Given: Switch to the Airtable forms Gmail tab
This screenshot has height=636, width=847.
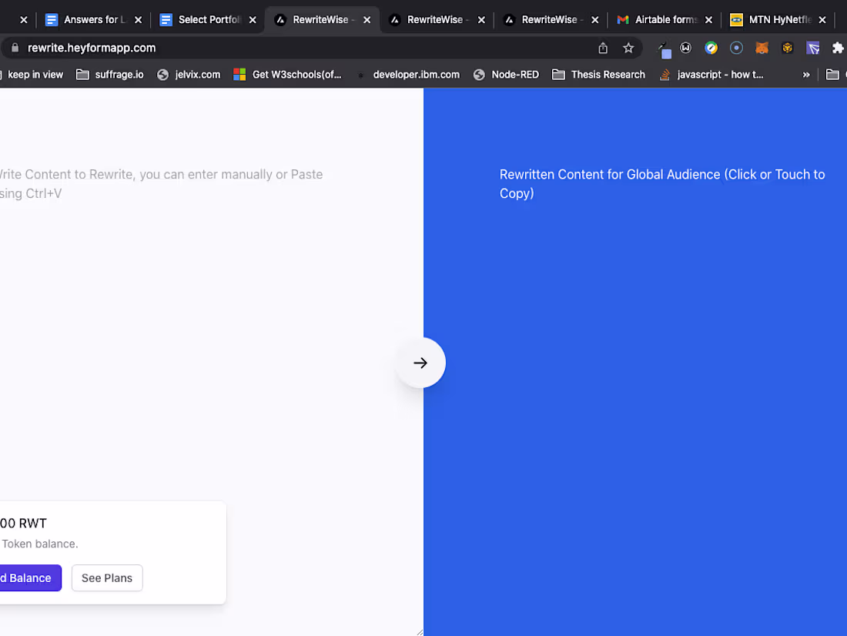Looking at the screenshot, I should (665, 20).
